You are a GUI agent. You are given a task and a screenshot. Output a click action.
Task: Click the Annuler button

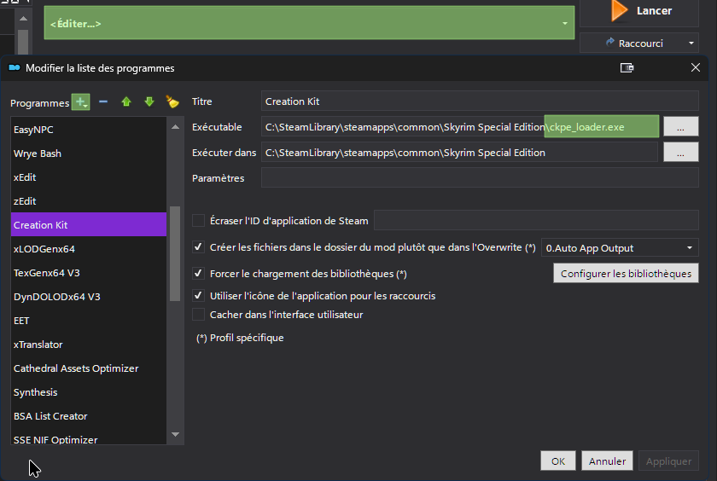click(607, 461)
